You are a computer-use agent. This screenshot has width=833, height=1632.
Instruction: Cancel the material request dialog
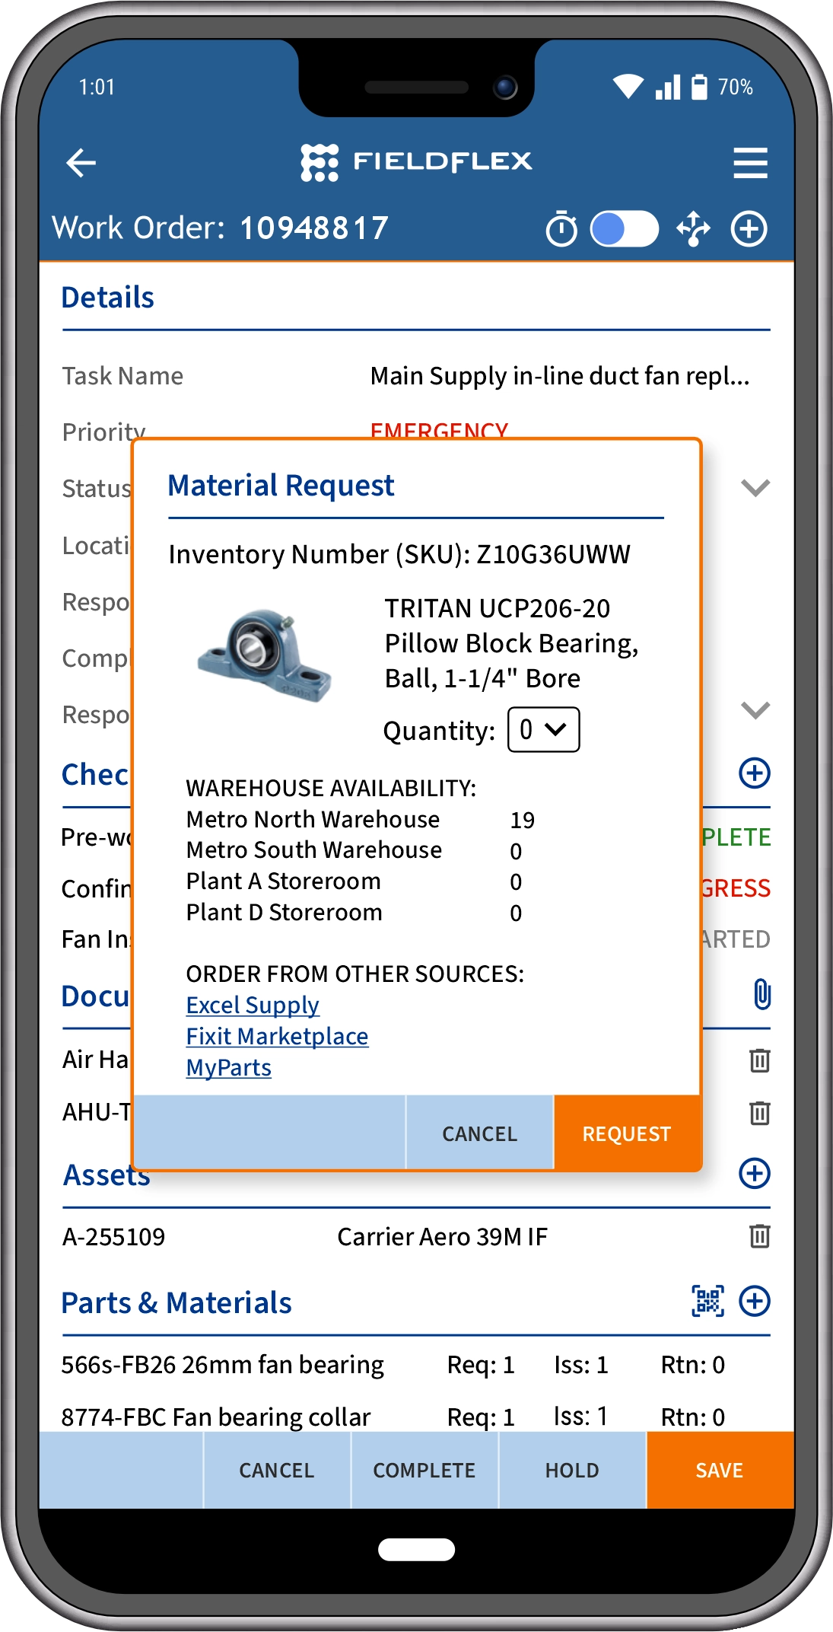click(x=480, y=1133)
